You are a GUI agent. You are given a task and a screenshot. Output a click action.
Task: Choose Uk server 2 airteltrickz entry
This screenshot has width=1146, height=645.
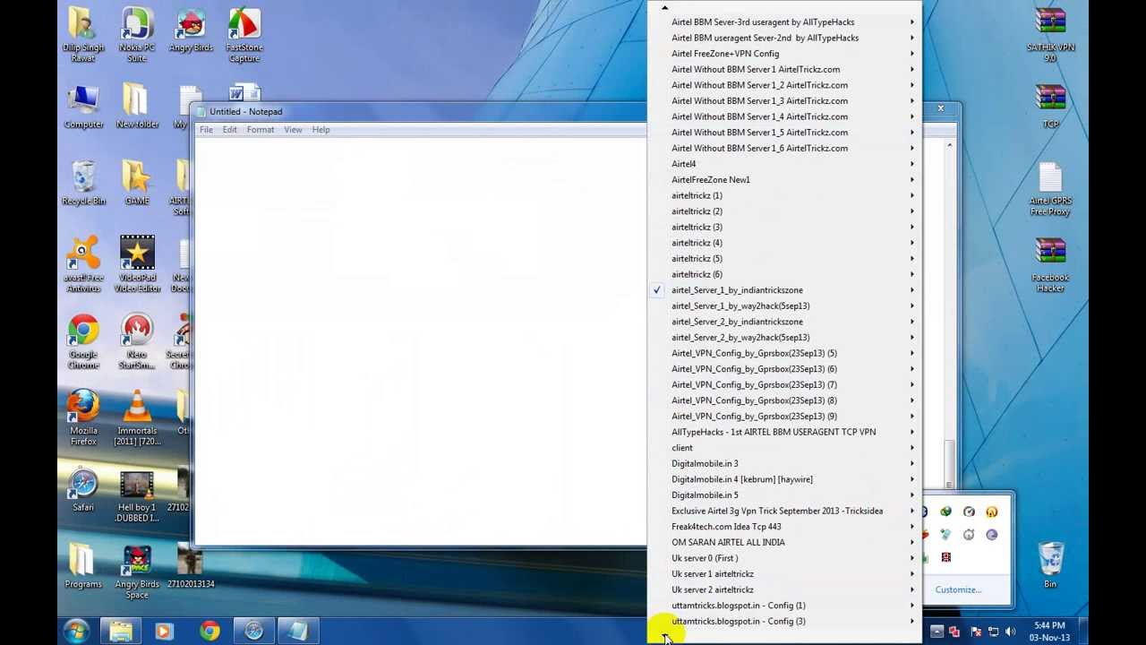click(x=784, y=589)
